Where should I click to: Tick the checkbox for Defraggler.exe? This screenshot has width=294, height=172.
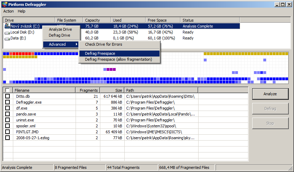[8, 102]
